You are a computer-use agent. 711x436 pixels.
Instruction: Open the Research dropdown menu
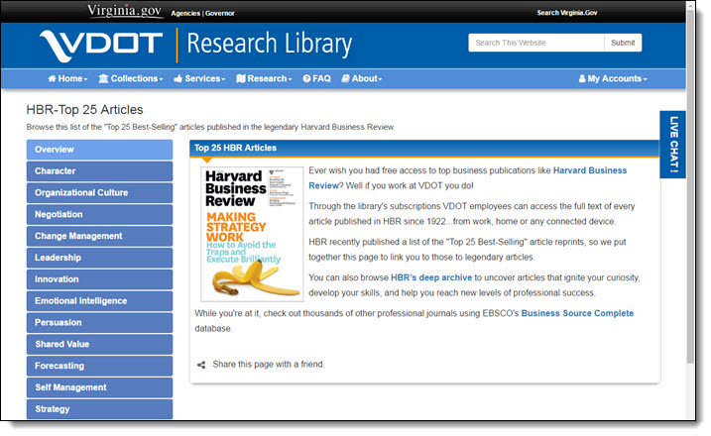[264, 79]
